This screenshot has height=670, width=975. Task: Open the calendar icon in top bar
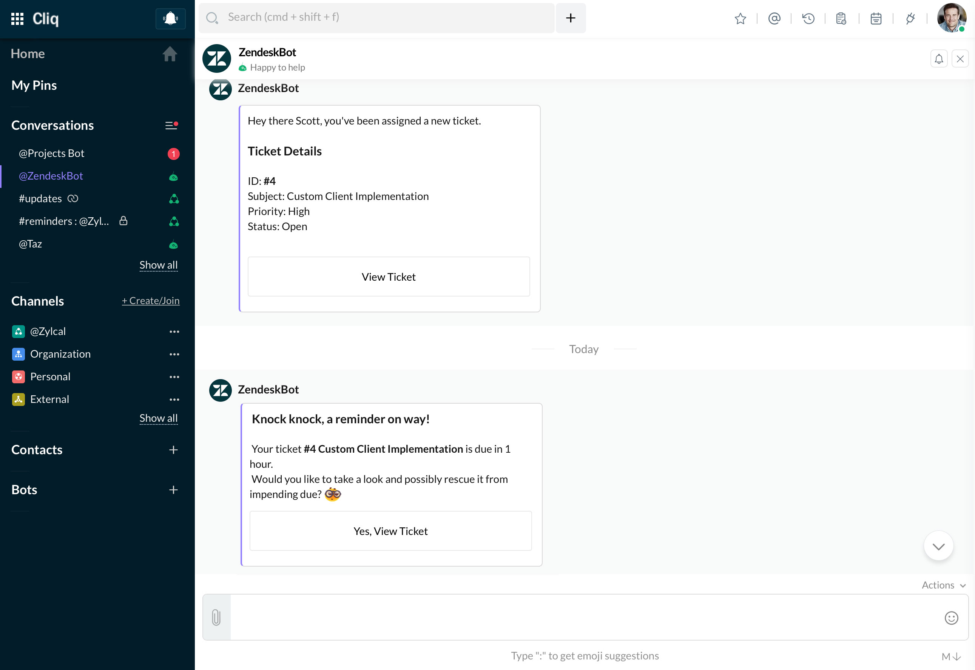(876, 18)
